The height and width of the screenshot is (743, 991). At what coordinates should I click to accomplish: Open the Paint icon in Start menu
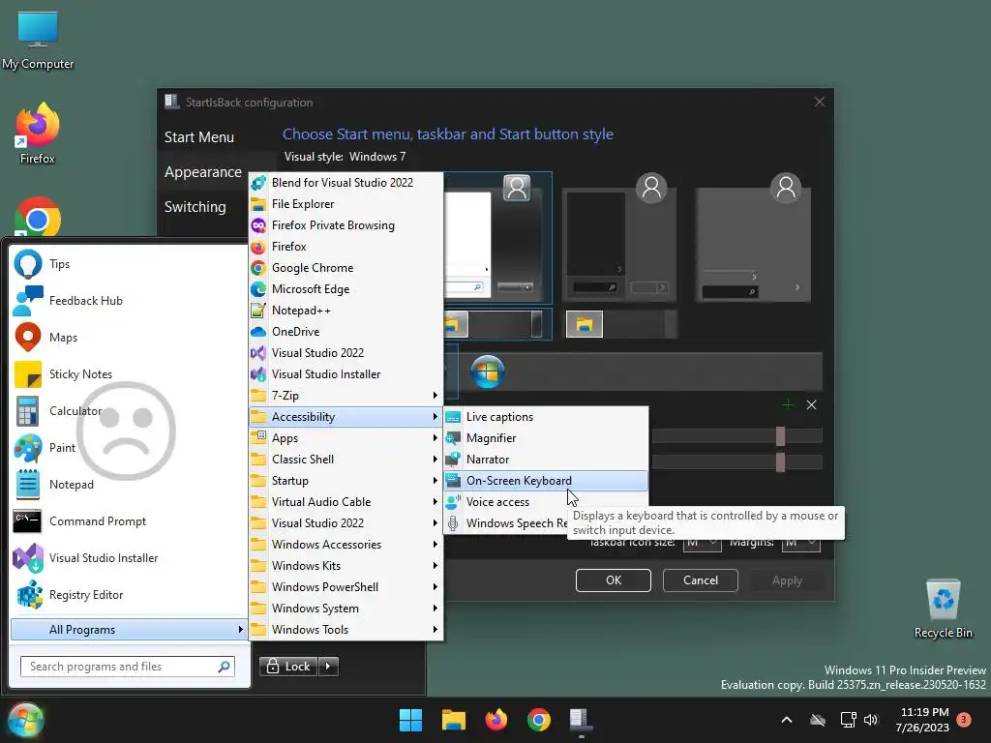28,448
